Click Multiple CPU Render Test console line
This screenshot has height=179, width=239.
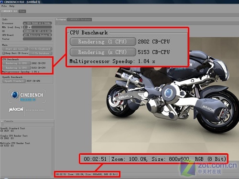pos(15,143)
